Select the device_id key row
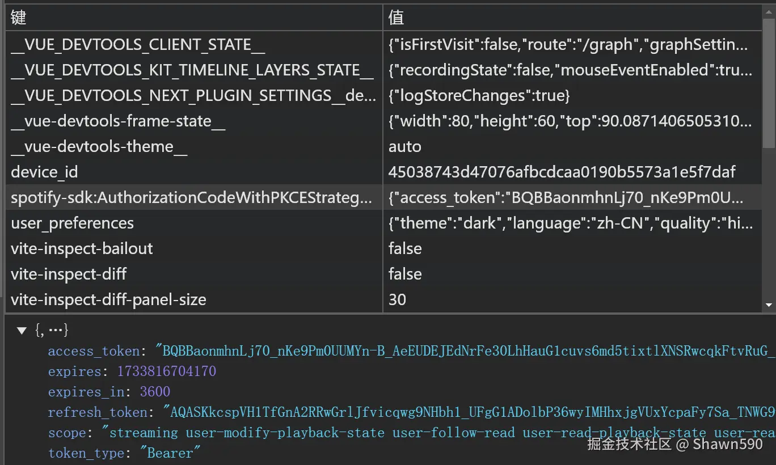 pos(44,172)
